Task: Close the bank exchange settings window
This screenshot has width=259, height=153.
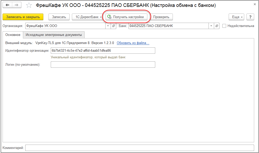Action: click(255, 4)
